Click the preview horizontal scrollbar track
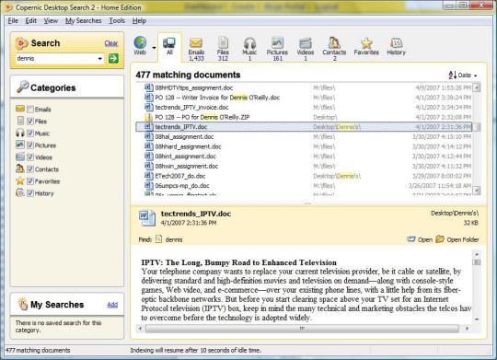This screenshot has width=497, height=360. pyautogui.click(x=302, y=329)
